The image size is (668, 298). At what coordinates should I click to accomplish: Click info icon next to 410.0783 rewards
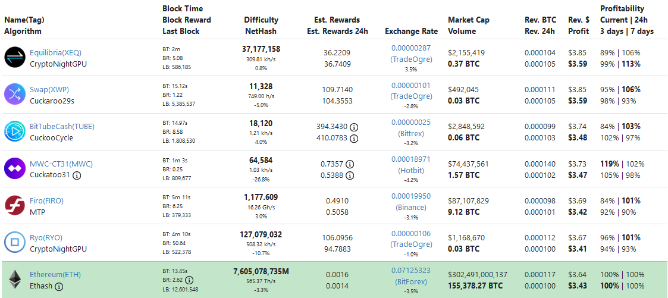pos(353,138)
